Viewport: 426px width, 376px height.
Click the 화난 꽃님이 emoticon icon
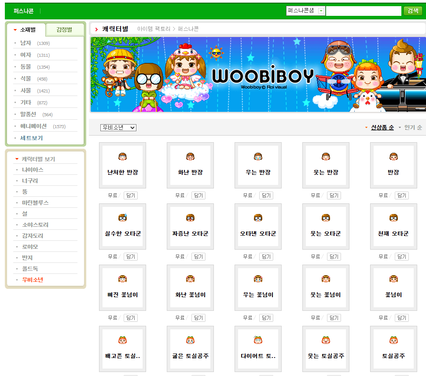tap(190, 279)
